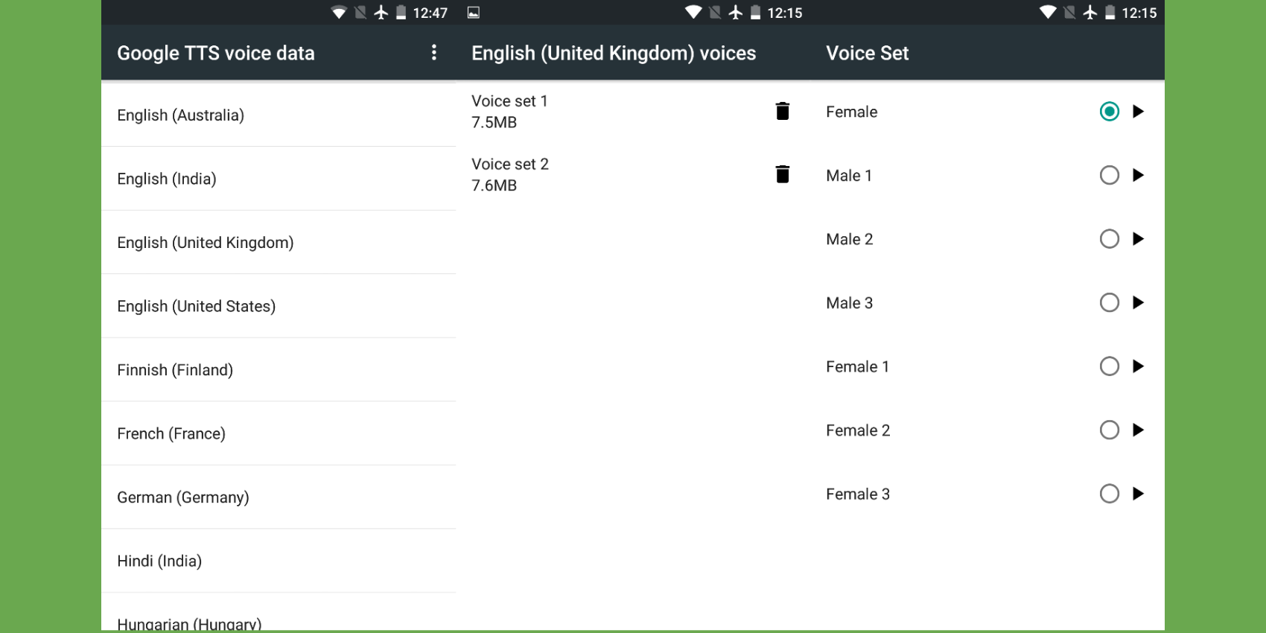Open German (Germany) voice data
The width and height of the screenshot is (1266, 633).
coord(182,497)
